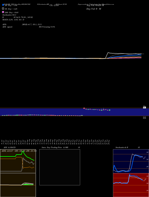Viewport: 149px width, 197px height.
Task: Click the 68.1 label on Stochastics line
Action: click(144, 158)
